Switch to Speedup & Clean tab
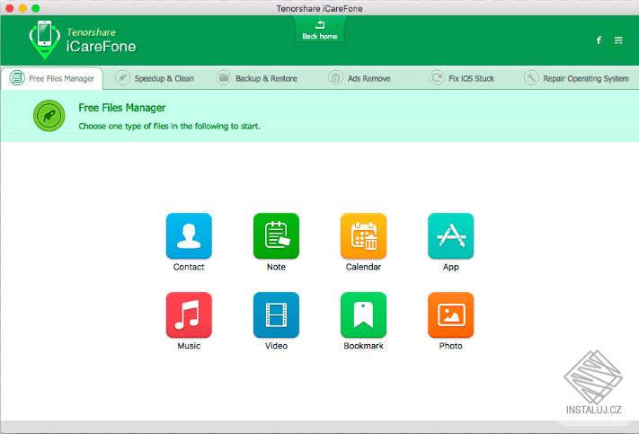Viewport: 639px width, 434px height. click(x=155, y=78)
